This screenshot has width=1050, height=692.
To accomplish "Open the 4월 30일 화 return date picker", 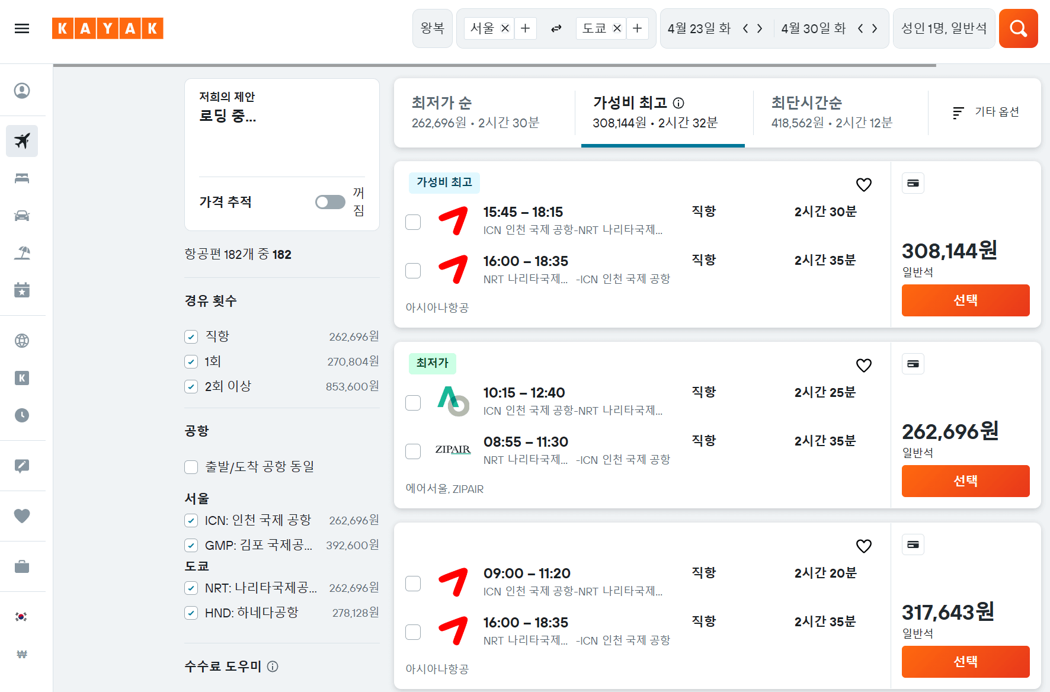I will tap(814, 28).
